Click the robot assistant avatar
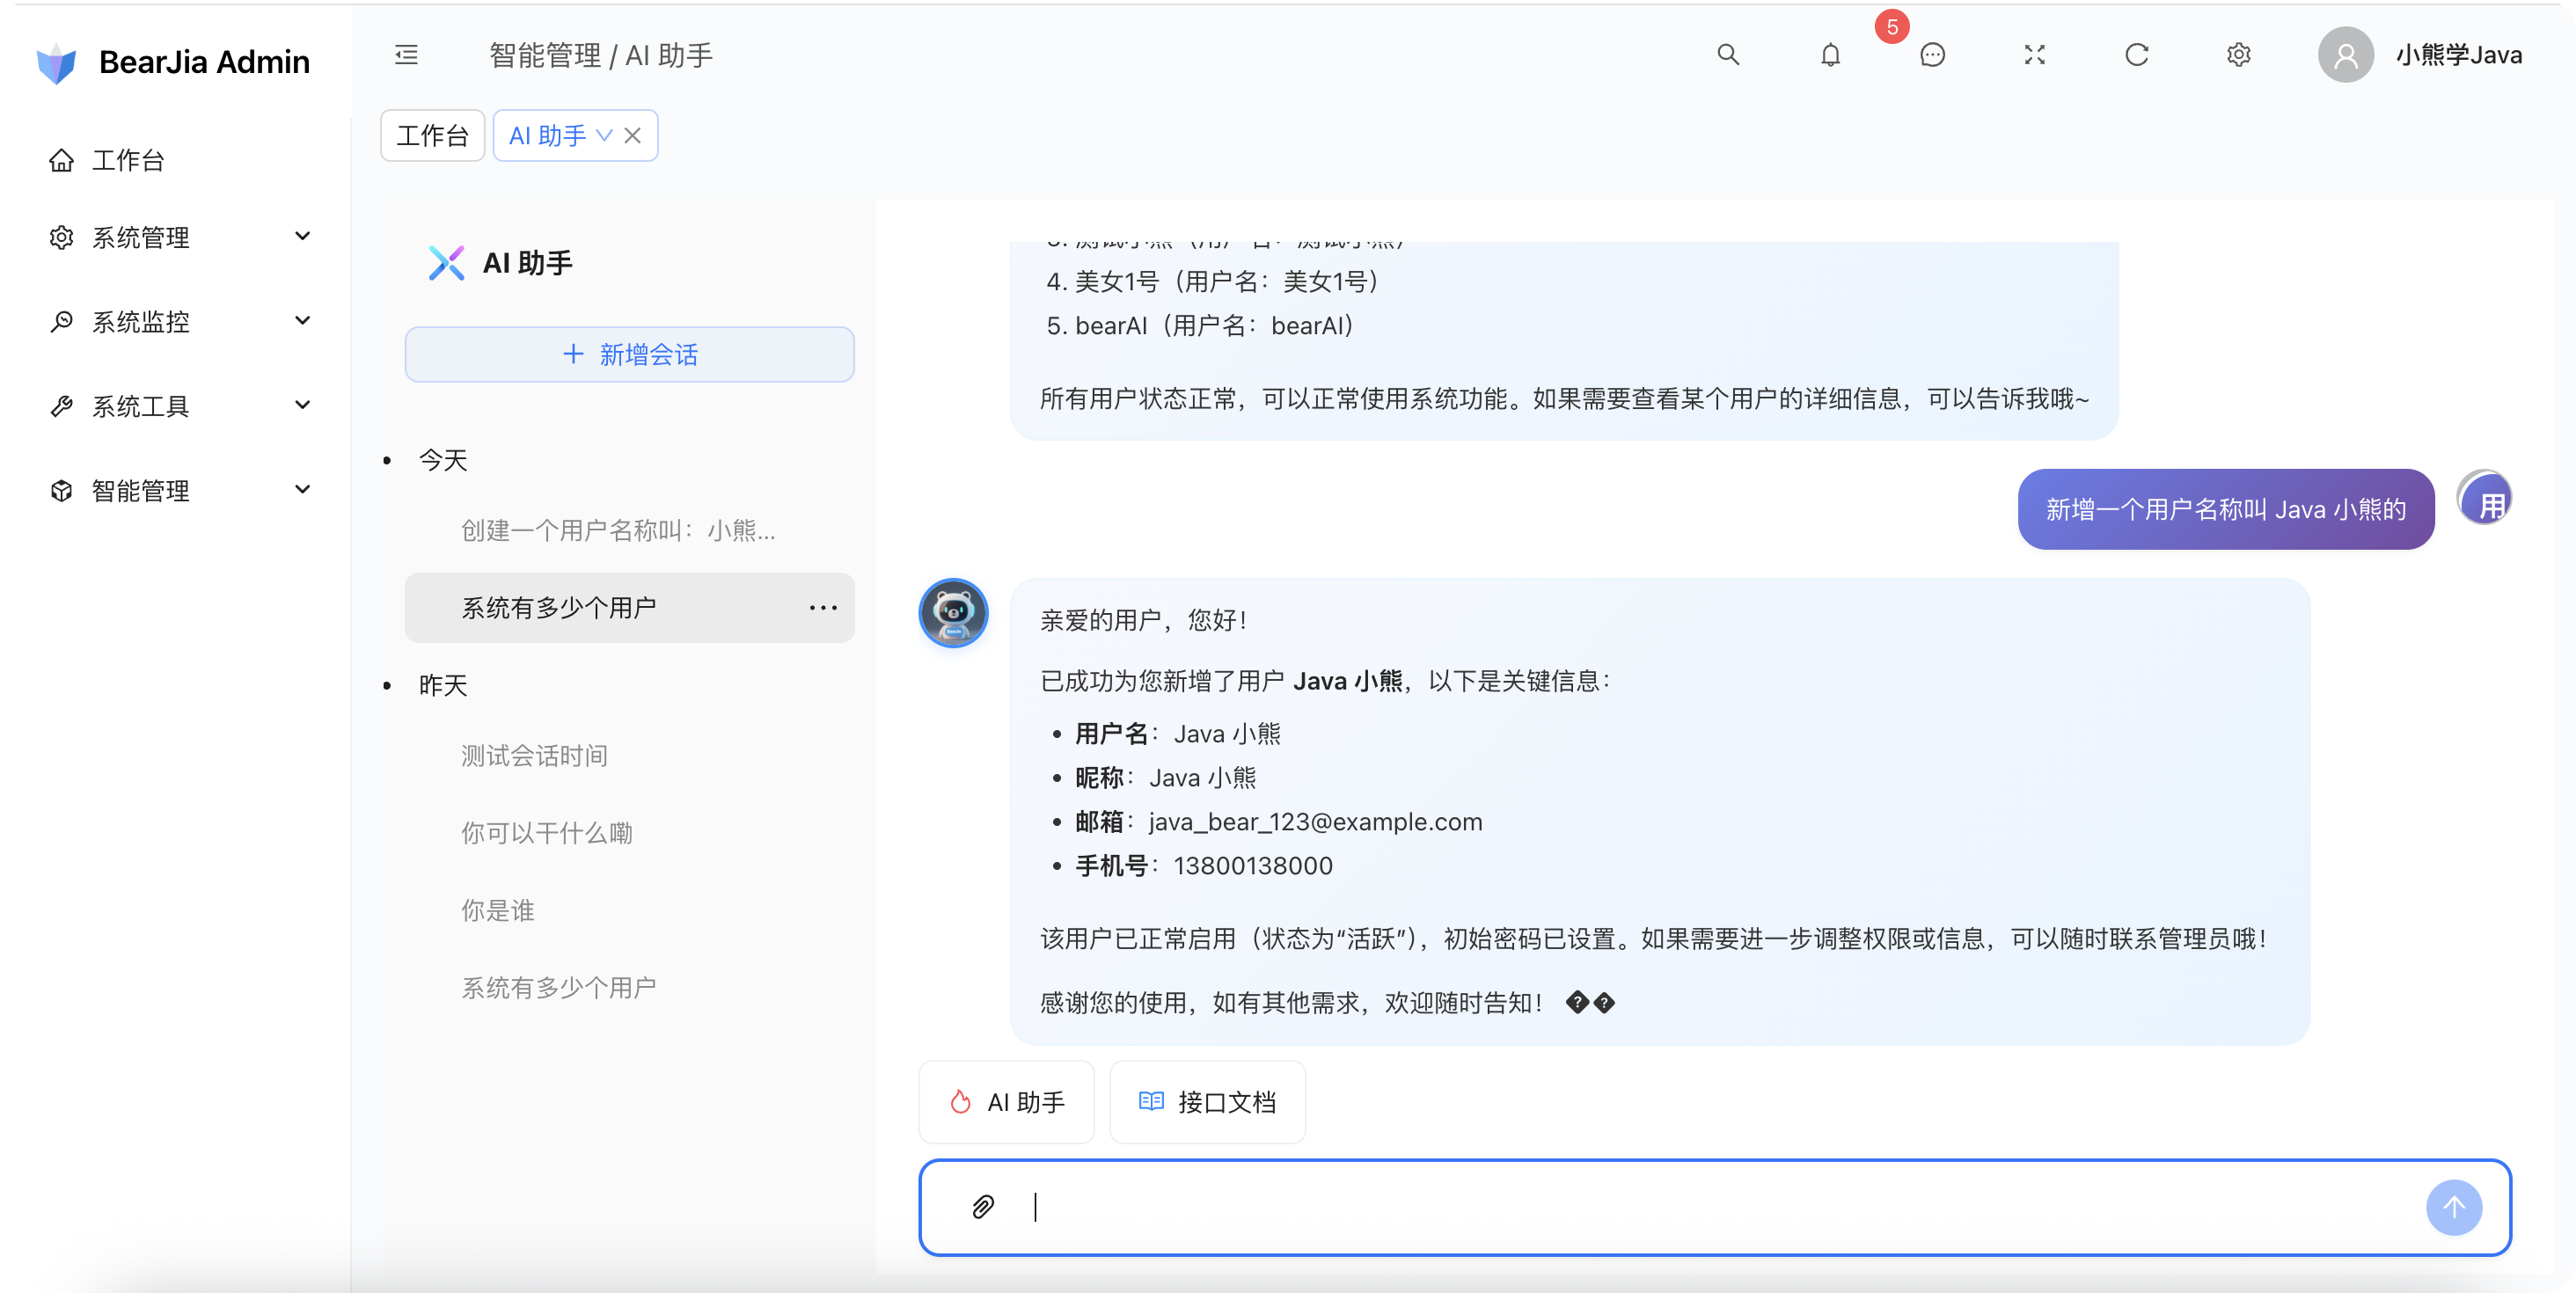The image size is (2576, 1293). click(x=953, y=613)
